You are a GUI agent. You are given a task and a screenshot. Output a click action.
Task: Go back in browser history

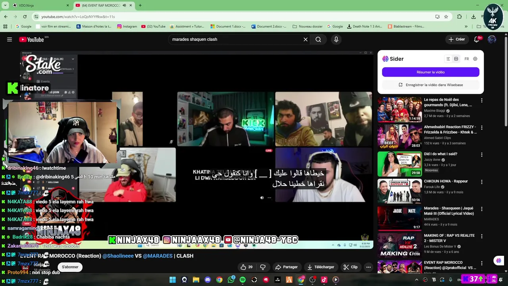click(6, 17)
